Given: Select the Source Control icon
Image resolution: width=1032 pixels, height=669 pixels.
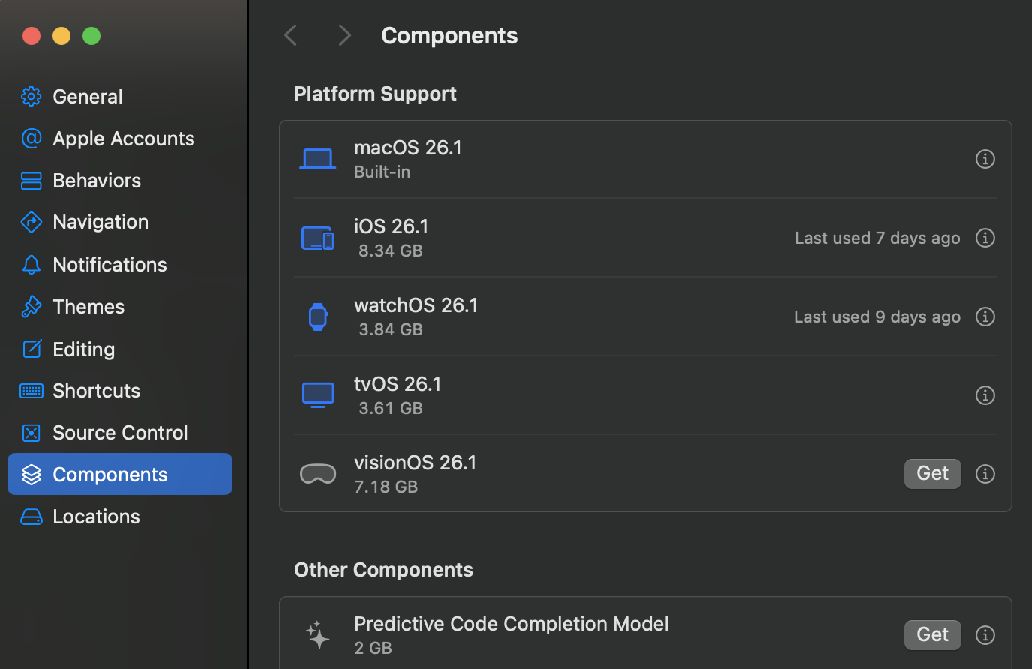Looking at the screenshot, I should (x=31, y=432).
